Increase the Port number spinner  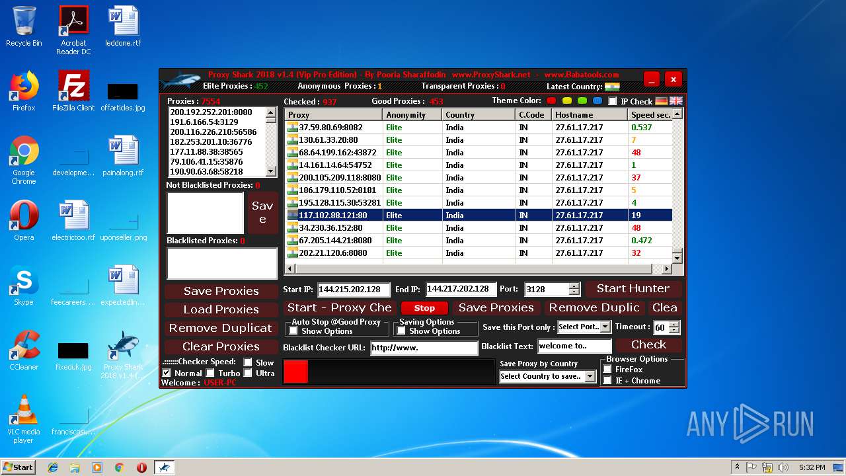(x=574, y=286)
